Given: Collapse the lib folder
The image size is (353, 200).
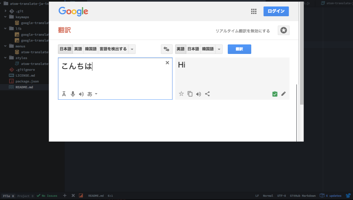Looking at the screenshot, I should pos(6,29).
